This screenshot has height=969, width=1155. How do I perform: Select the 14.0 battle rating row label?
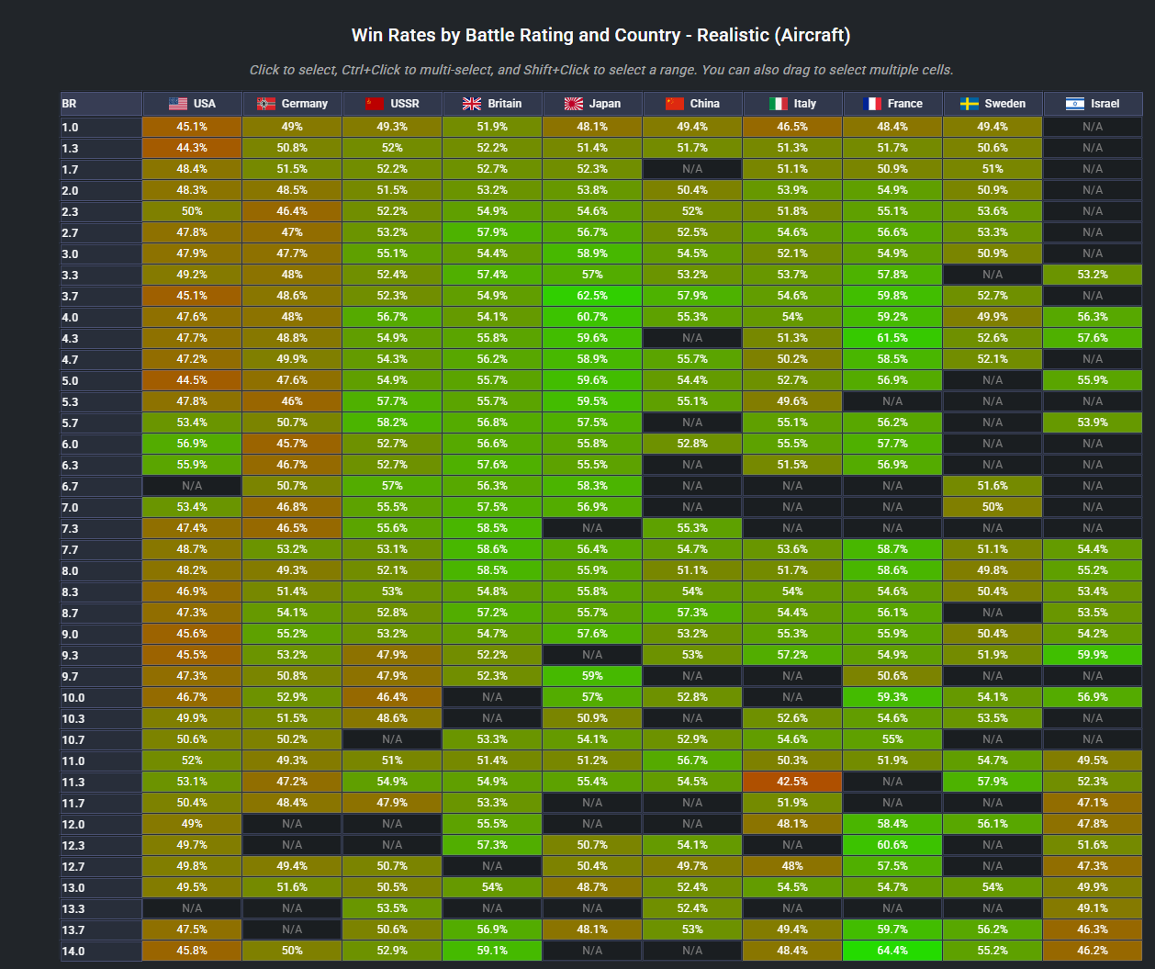101,951
